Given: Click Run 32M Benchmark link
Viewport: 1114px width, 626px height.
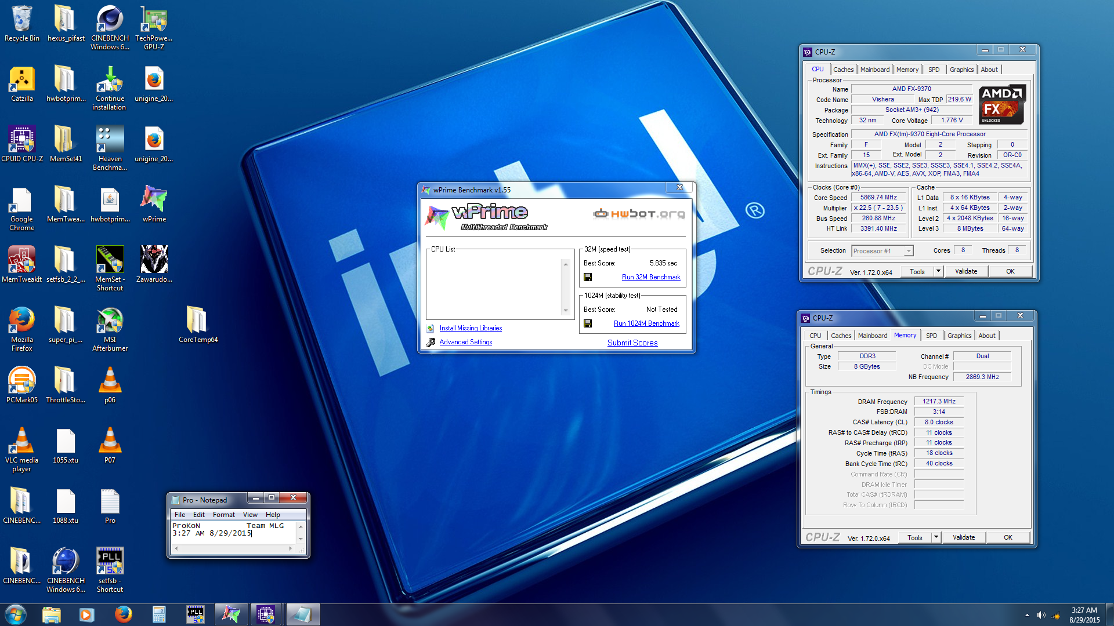Looking at the screenshot, I should tap(651, 277).
